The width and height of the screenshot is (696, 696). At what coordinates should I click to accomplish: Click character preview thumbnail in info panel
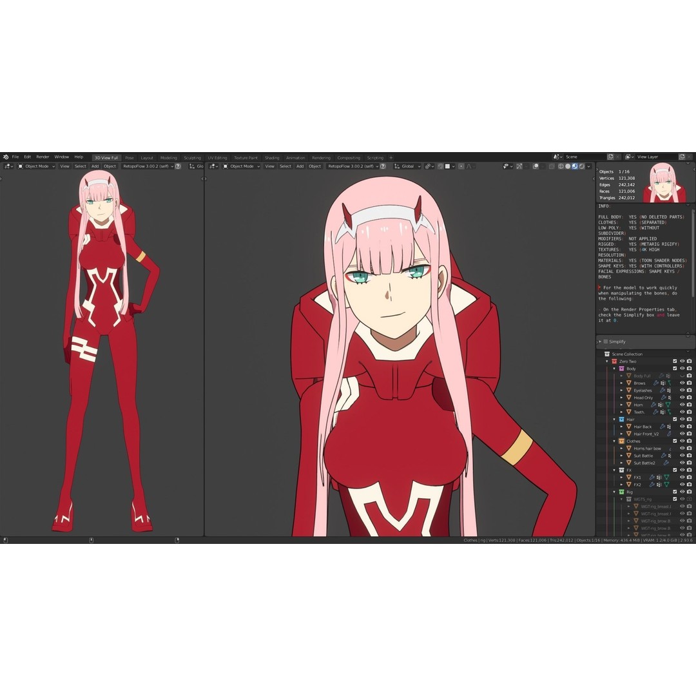664,183
